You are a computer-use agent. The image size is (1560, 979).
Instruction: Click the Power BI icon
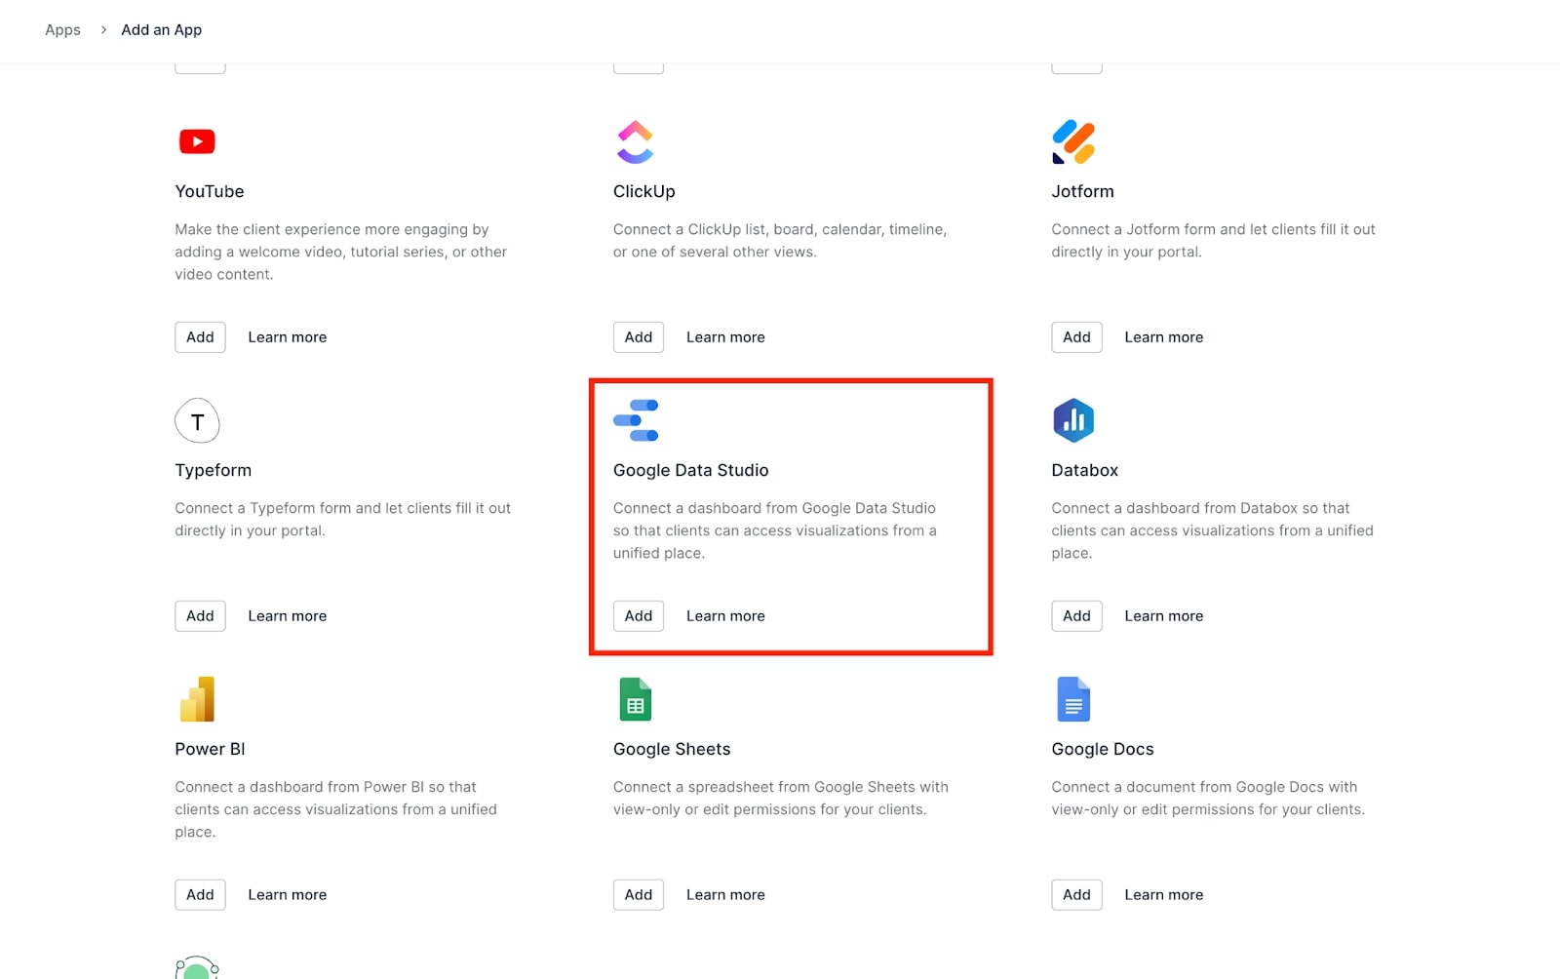click(x=197, y=699)
